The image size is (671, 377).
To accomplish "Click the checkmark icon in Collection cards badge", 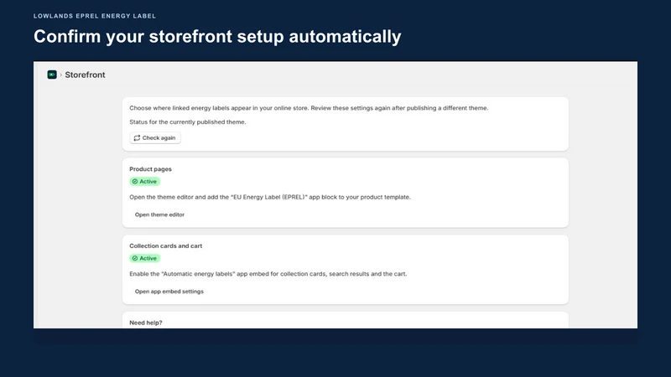I will click(135, 259).
